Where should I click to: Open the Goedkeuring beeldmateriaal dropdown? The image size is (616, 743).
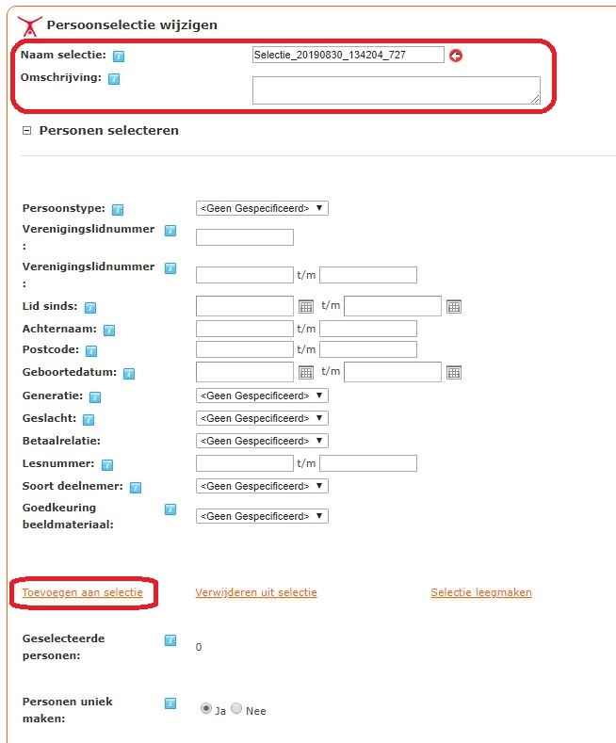[262, 516]
